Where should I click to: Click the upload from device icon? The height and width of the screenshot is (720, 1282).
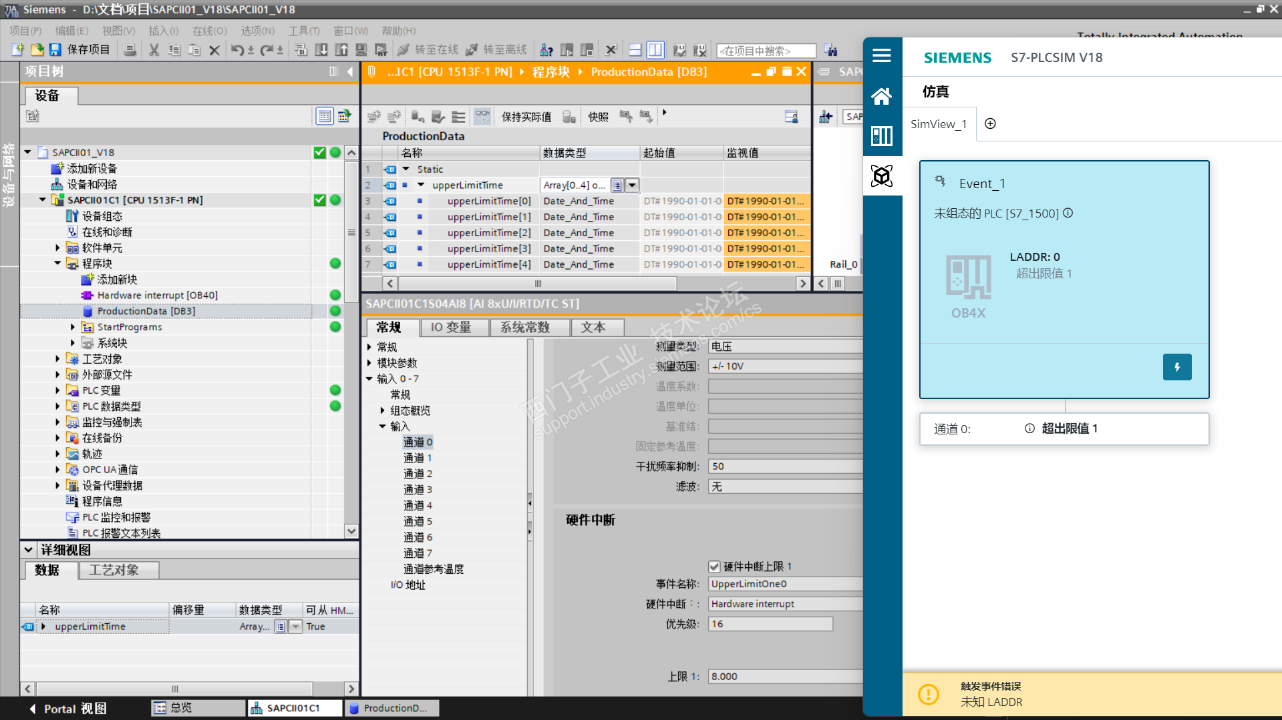point(341,50)
